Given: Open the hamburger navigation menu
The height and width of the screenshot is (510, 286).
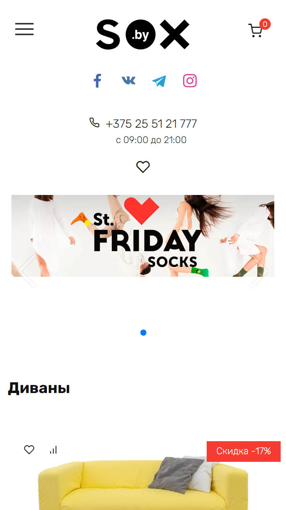Looking at the screenshot, I should [24, 29].
